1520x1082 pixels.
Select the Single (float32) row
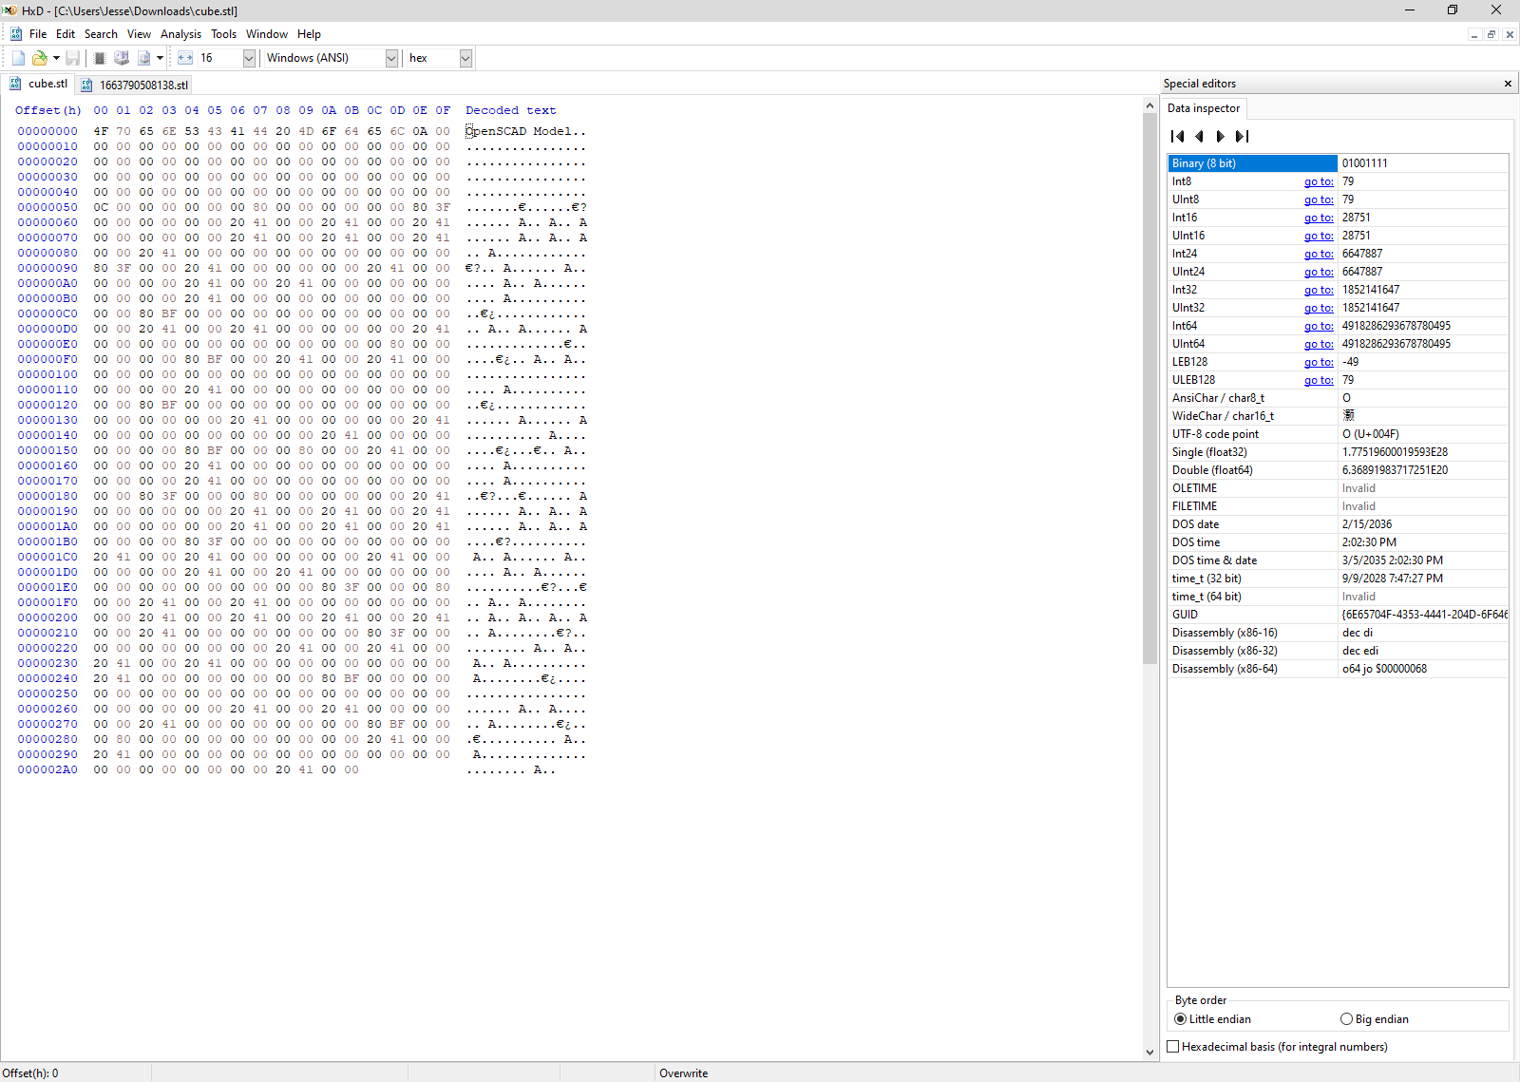click(1338, 452)
